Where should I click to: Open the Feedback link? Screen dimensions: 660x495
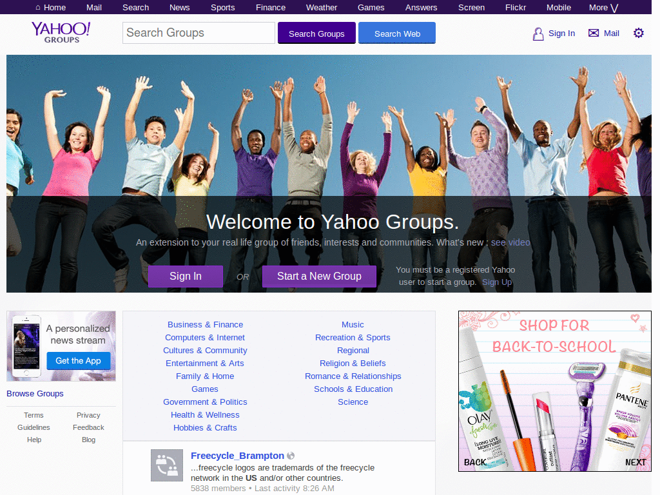point(88,427)
